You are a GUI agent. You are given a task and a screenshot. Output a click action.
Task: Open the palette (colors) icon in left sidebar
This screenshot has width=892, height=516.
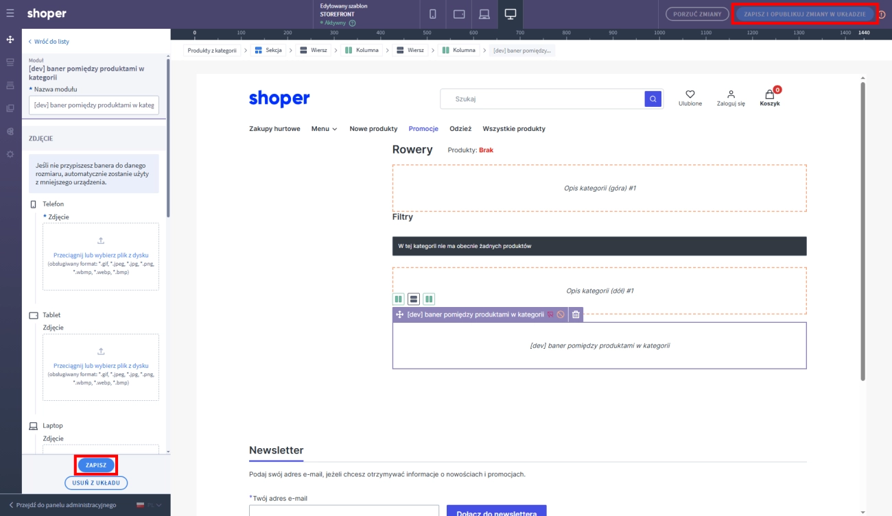(10, 131)
